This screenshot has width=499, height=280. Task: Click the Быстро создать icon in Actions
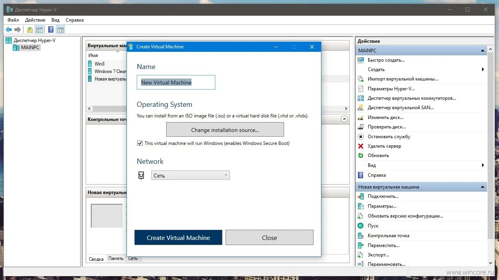click(x=361, y=60)
